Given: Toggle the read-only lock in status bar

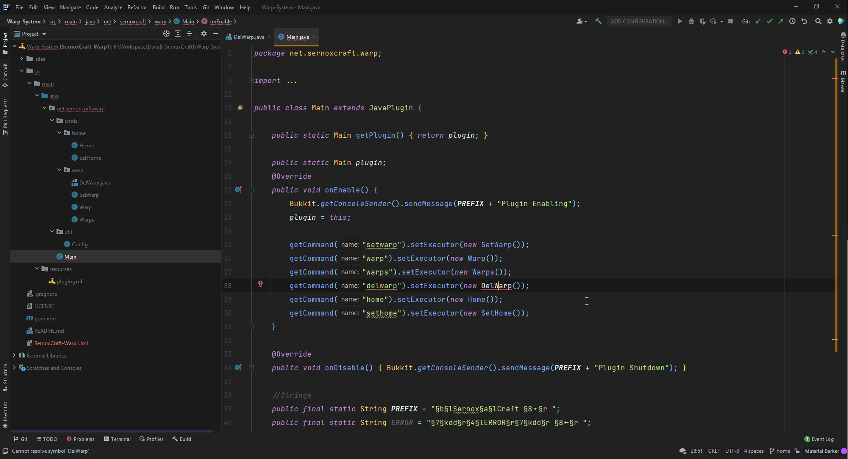Looking at the screenshot, I should point(797,451).
